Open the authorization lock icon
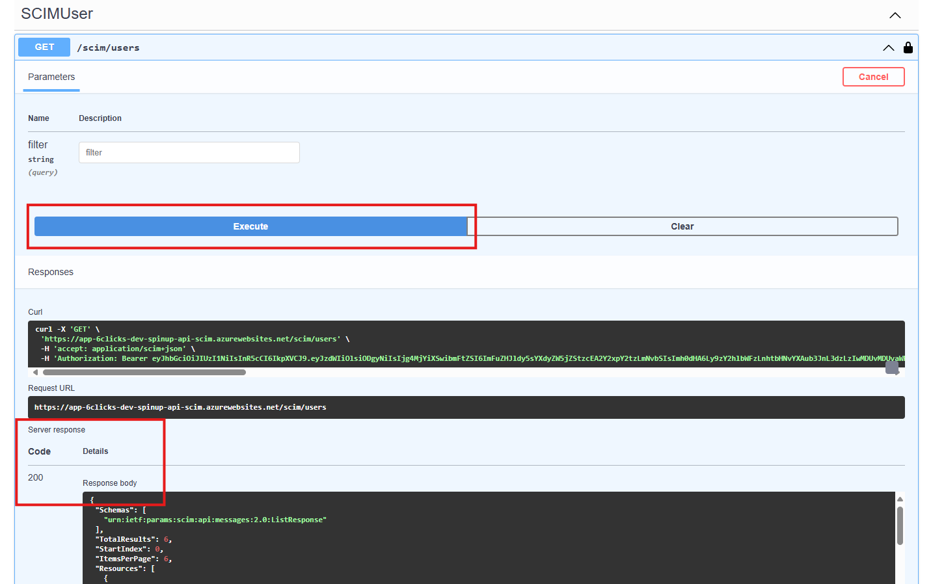The image size is (931, 584). pyautogui.click(x=908, y=47)
